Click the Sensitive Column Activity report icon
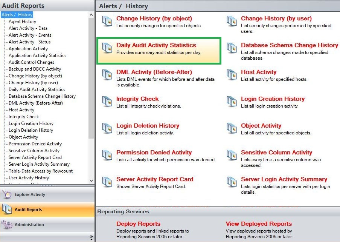This screenshot has width=340, height=242. click(x=232, y=155)
